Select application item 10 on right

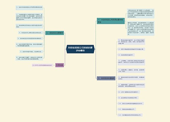tap(131, 103)
